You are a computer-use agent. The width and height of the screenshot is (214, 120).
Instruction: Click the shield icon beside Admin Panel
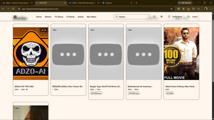point(169,17)
